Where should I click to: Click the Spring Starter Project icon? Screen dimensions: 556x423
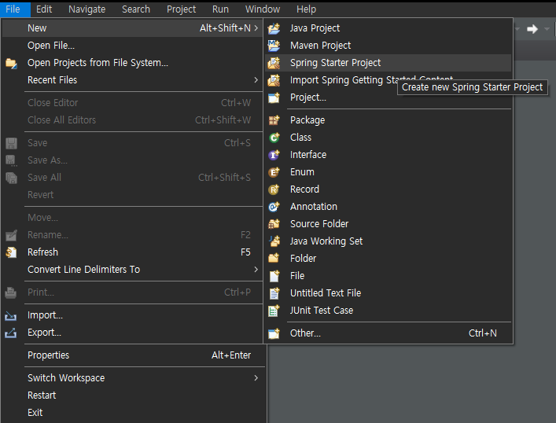click(x=274, y=63)
